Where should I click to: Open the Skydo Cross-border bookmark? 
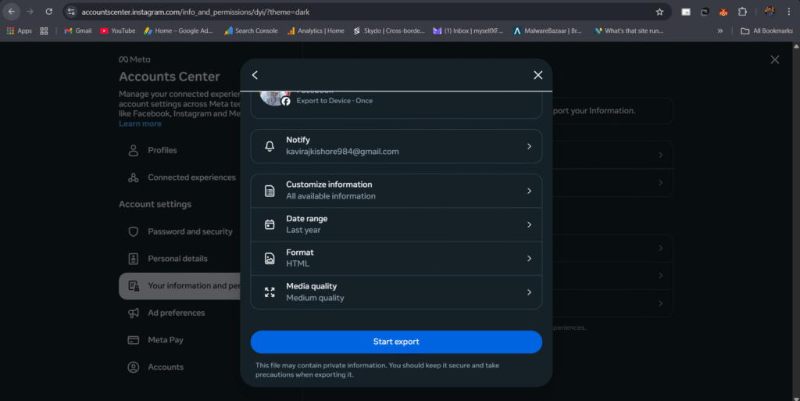389,30
